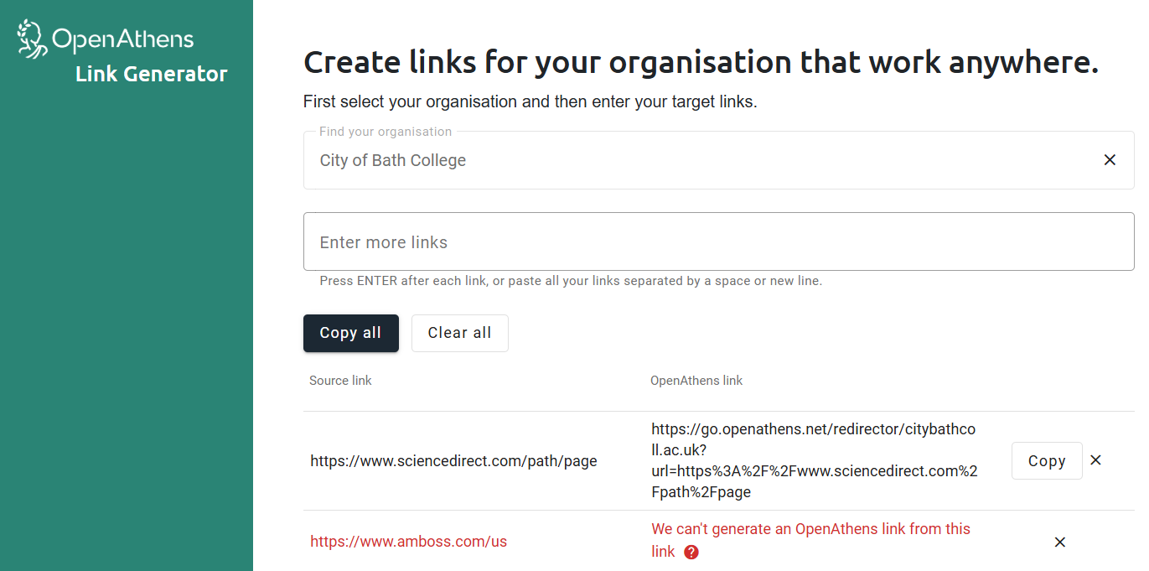The height and width of the screenshot is (571, 1149).
Task: Click the Source link column header
Action: coord(340,381)
